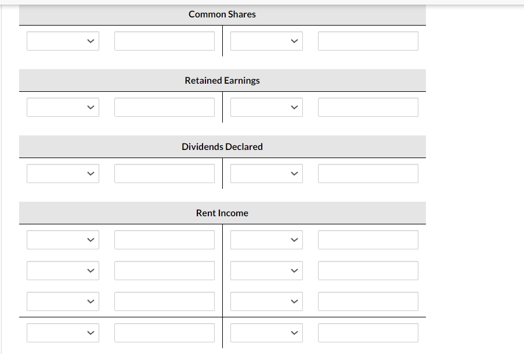Click the first debit amount field under Rent Income
Screen dimensions: 524x354
(164, 239)
